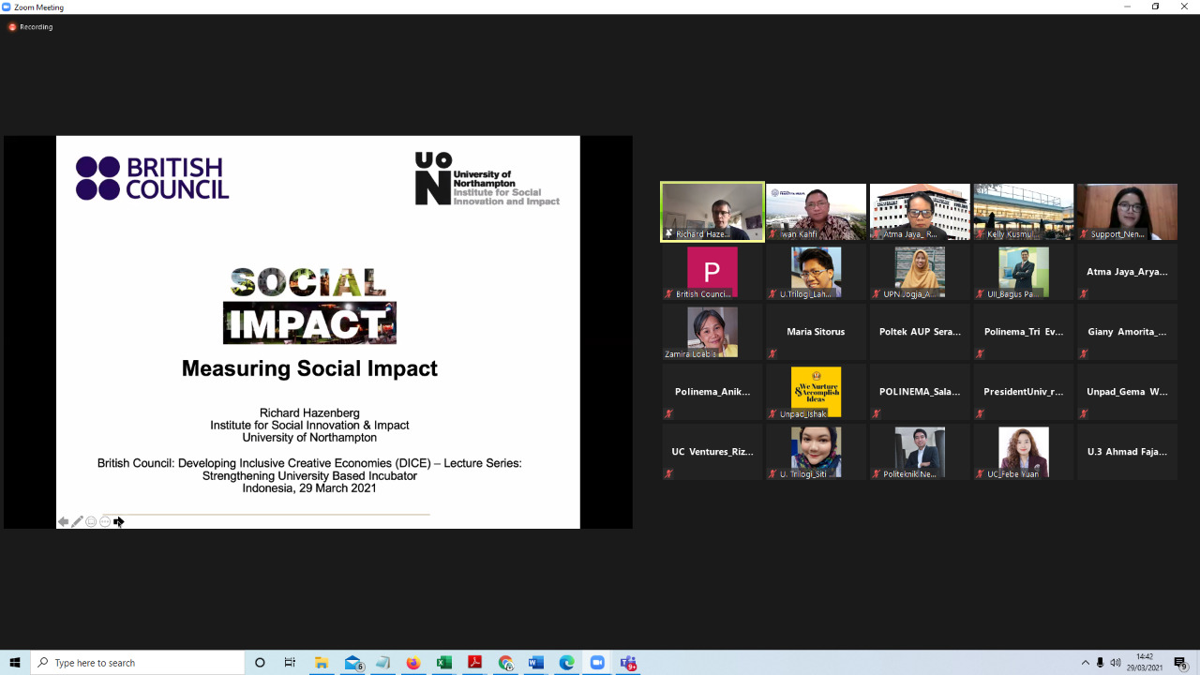Click muted mic icon for Iwan Kahfi

click(772, 234)
